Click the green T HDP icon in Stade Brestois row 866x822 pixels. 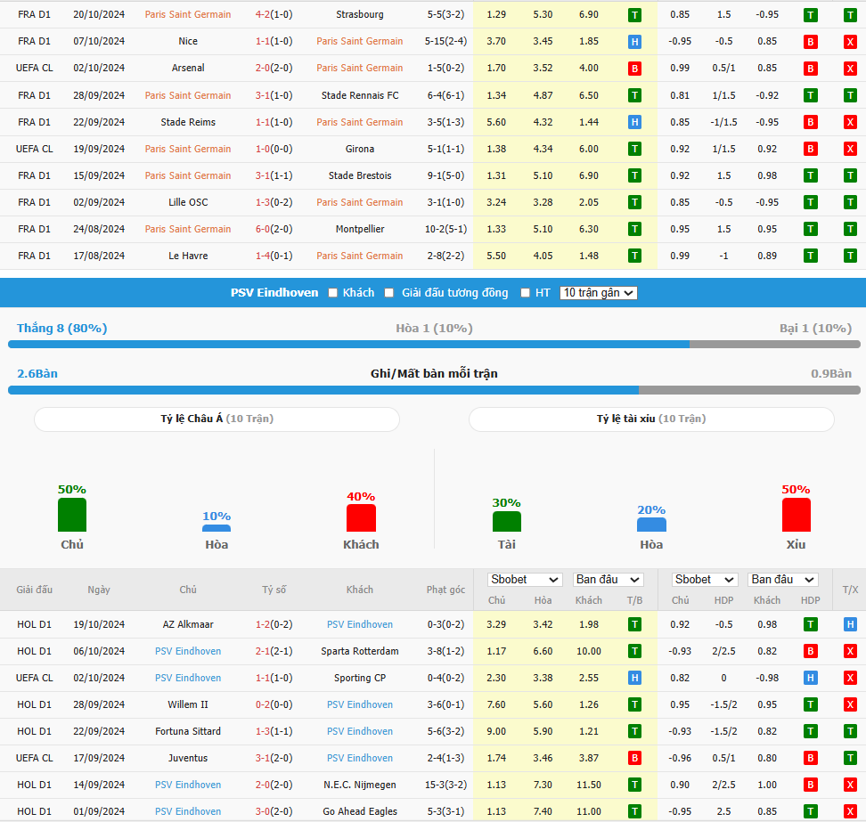810,175
